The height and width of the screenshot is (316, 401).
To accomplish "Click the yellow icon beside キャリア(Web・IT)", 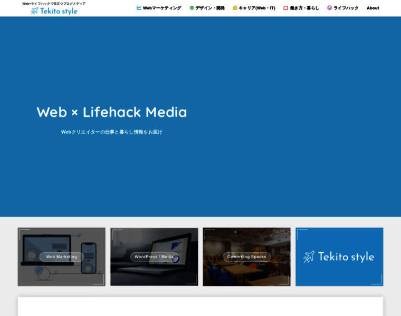I will pos(235,8).
